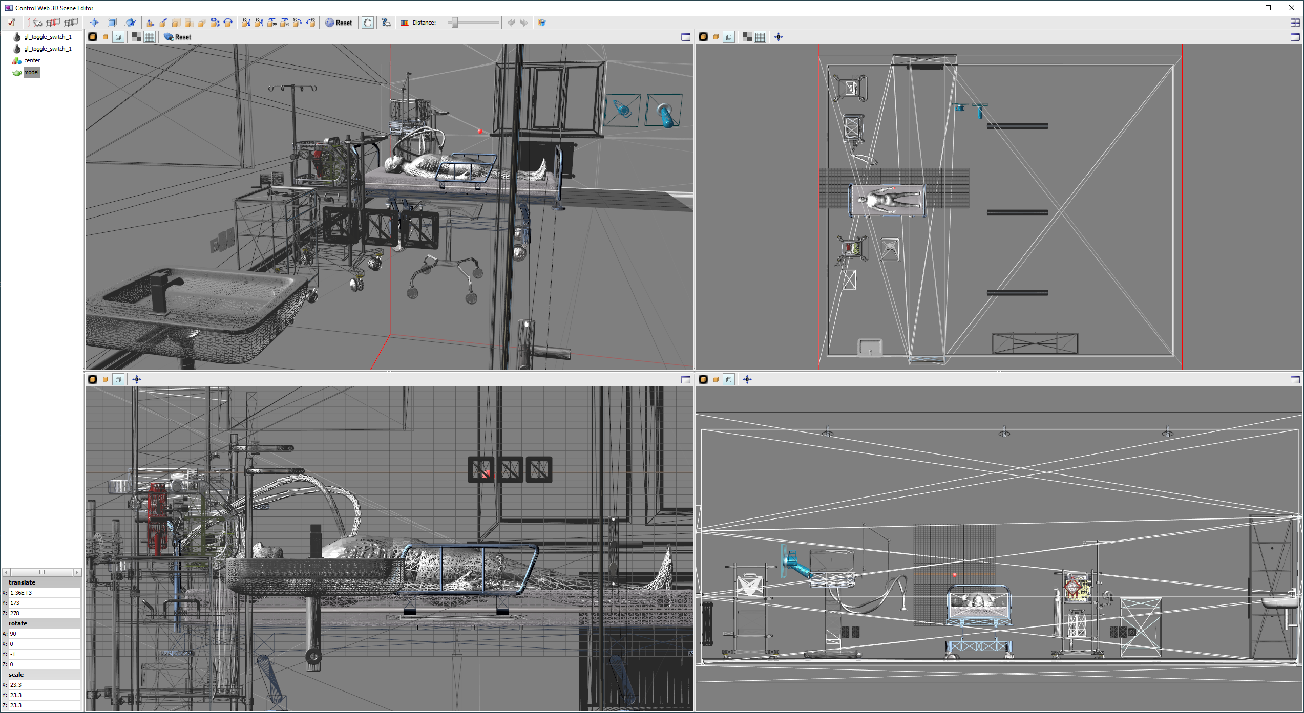Click the select object cursor-cube icon
This screenshot has height=713, width=1304.
click(34, 23)
